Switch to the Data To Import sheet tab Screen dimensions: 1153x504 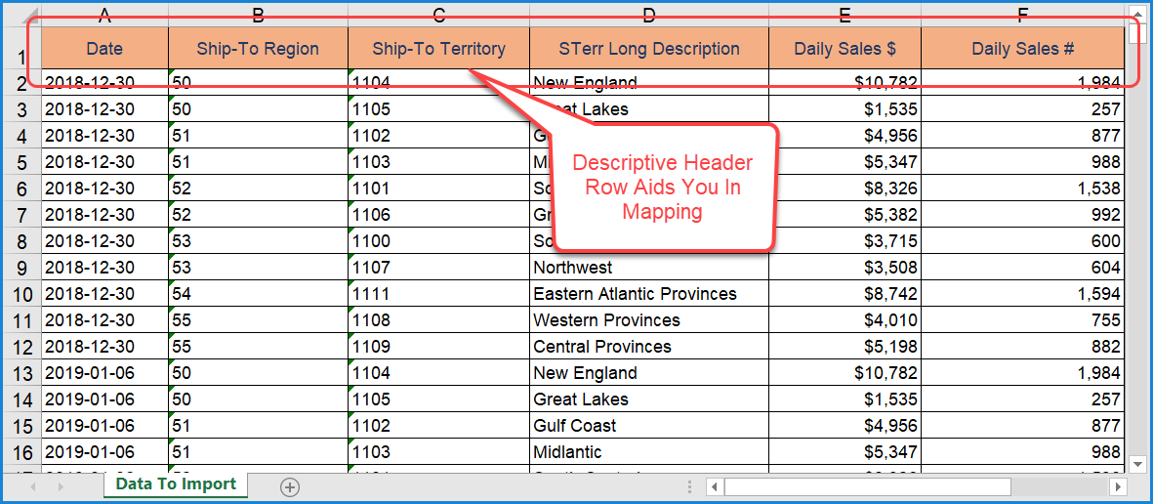pos(176,484)
